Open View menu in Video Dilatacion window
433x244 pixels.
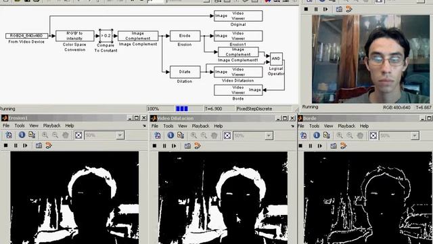(182, 126)
